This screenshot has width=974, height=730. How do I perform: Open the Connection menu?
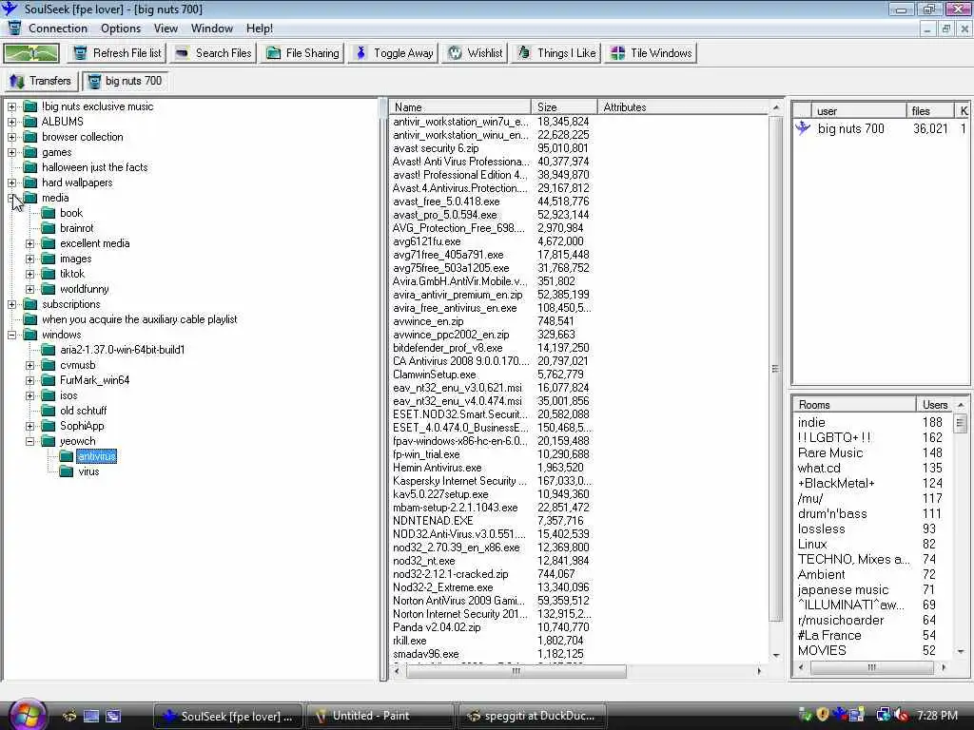pos(58,29)
